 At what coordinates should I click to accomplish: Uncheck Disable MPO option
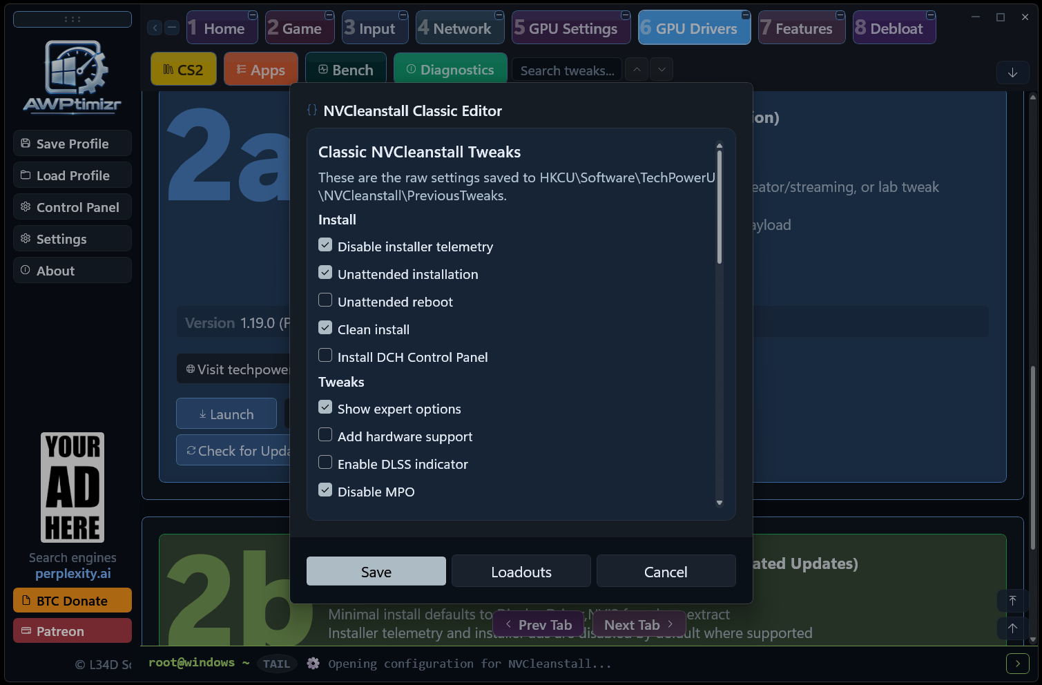pos(325,490)
